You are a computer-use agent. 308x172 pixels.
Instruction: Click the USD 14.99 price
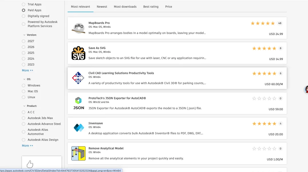click(276, 59)
